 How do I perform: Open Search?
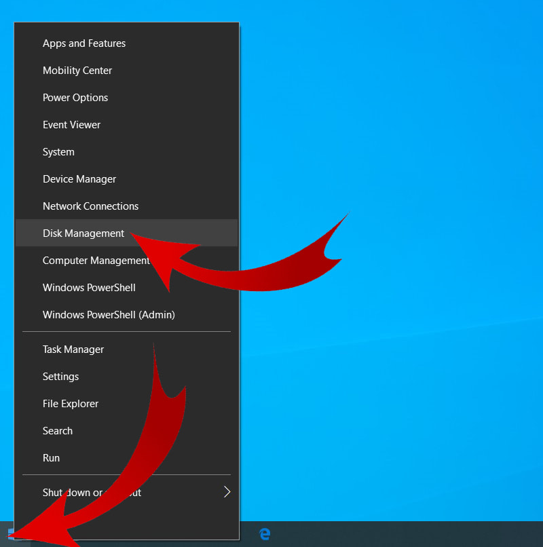coord(57,430)
